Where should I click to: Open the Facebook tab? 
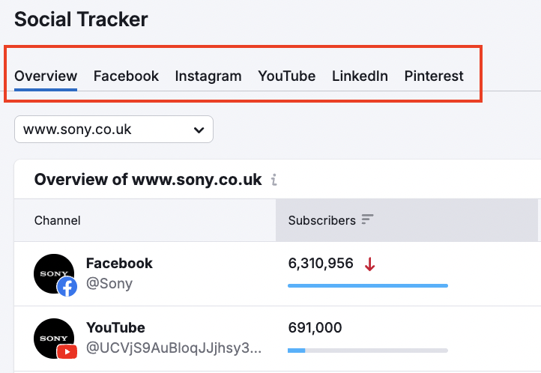point(126,76)
